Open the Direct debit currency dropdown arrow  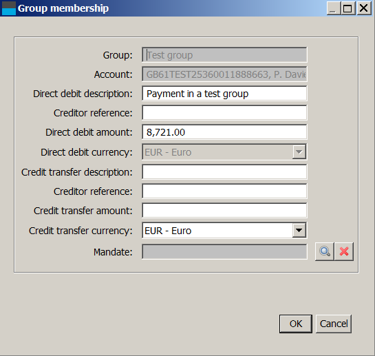coord(299,151)
